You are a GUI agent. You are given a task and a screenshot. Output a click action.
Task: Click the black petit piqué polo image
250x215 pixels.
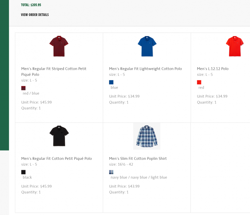(59, 136)
